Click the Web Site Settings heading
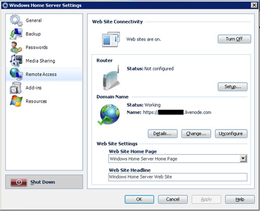 [x=117, y=144]
